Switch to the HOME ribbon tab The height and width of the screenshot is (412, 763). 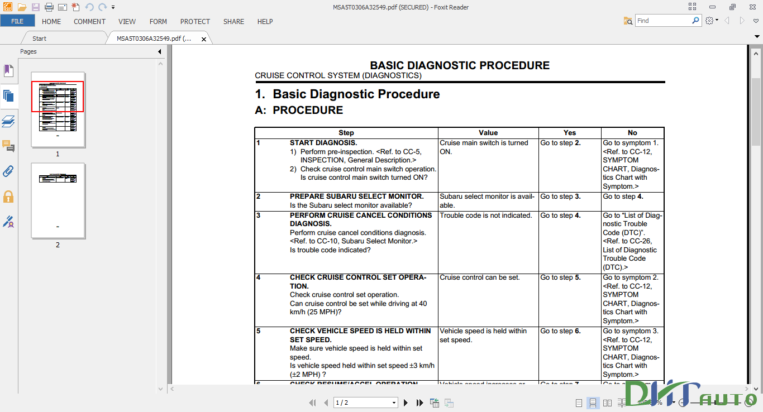click(51, 21)
